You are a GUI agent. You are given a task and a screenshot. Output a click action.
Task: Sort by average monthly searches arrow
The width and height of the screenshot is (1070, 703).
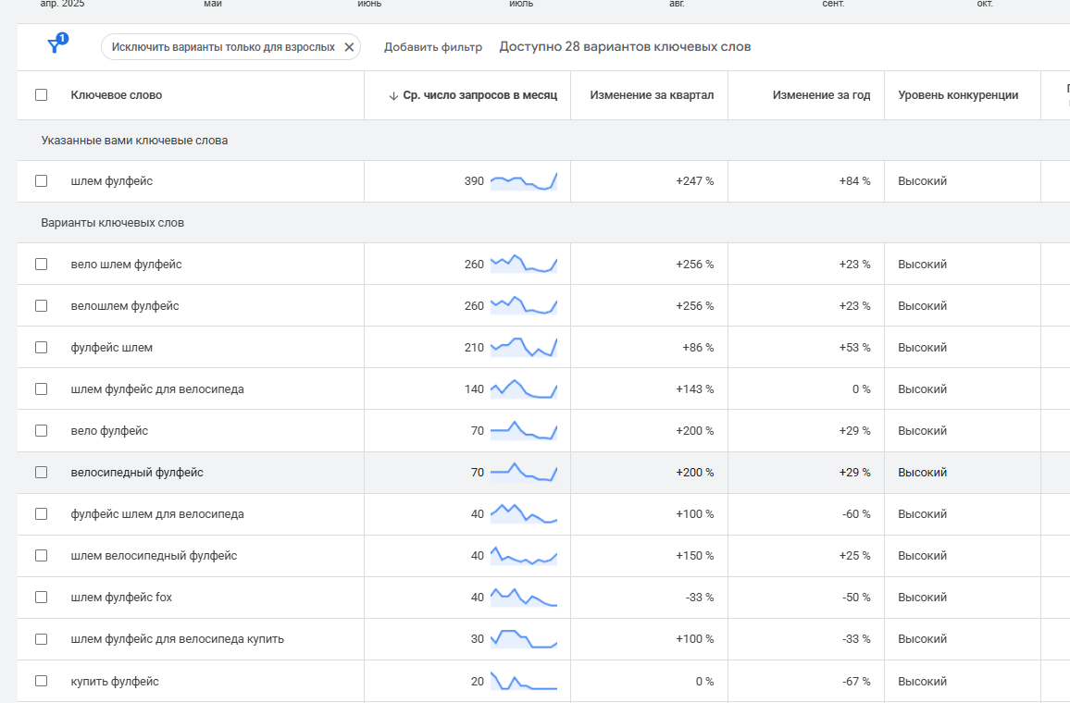click(x=393, y=95)
